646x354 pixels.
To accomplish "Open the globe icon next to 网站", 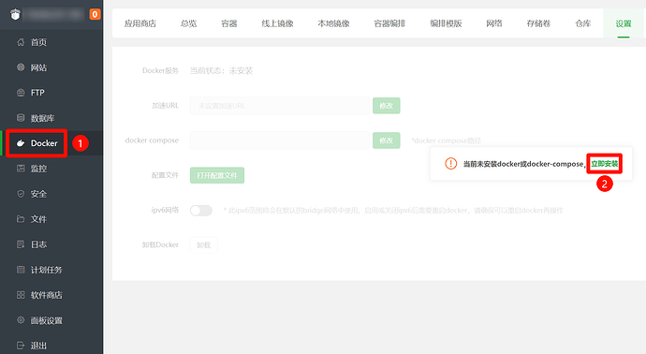I will tap(21, 67).
